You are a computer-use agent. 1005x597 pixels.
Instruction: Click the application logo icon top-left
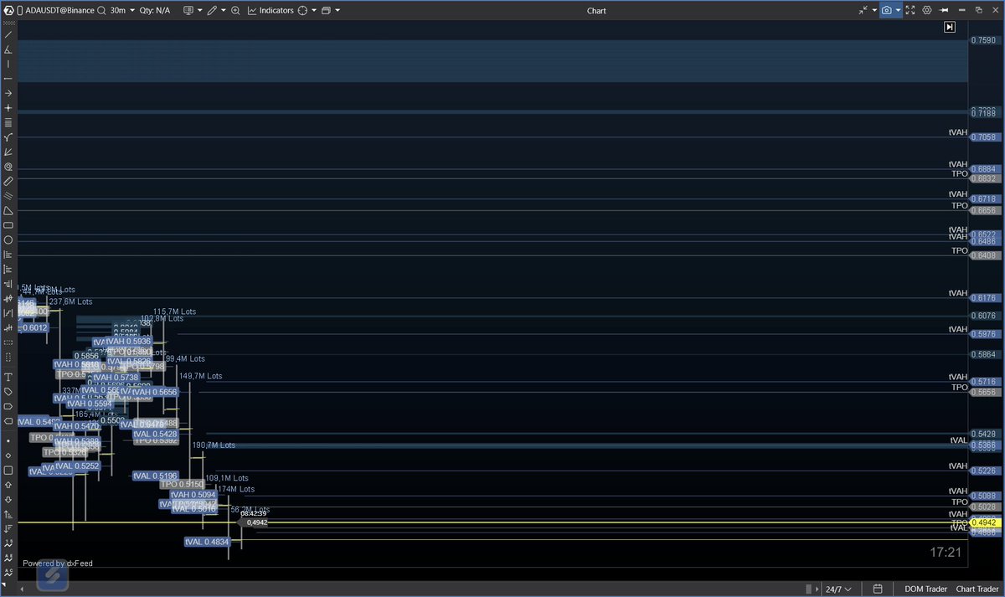(x=7, y=11)
